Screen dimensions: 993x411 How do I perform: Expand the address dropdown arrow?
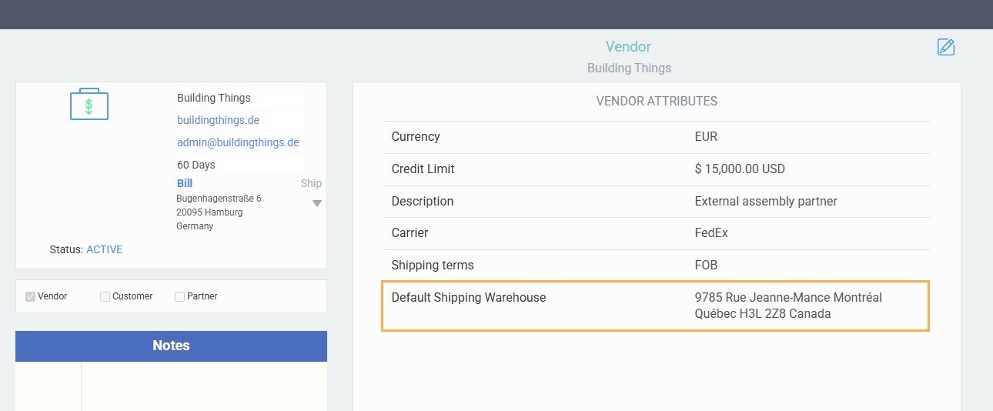coord(316,203)
